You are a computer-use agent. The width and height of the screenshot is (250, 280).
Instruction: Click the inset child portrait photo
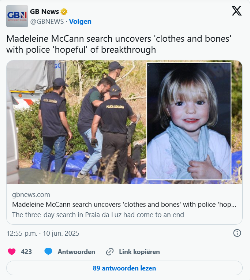click(189, 121)
